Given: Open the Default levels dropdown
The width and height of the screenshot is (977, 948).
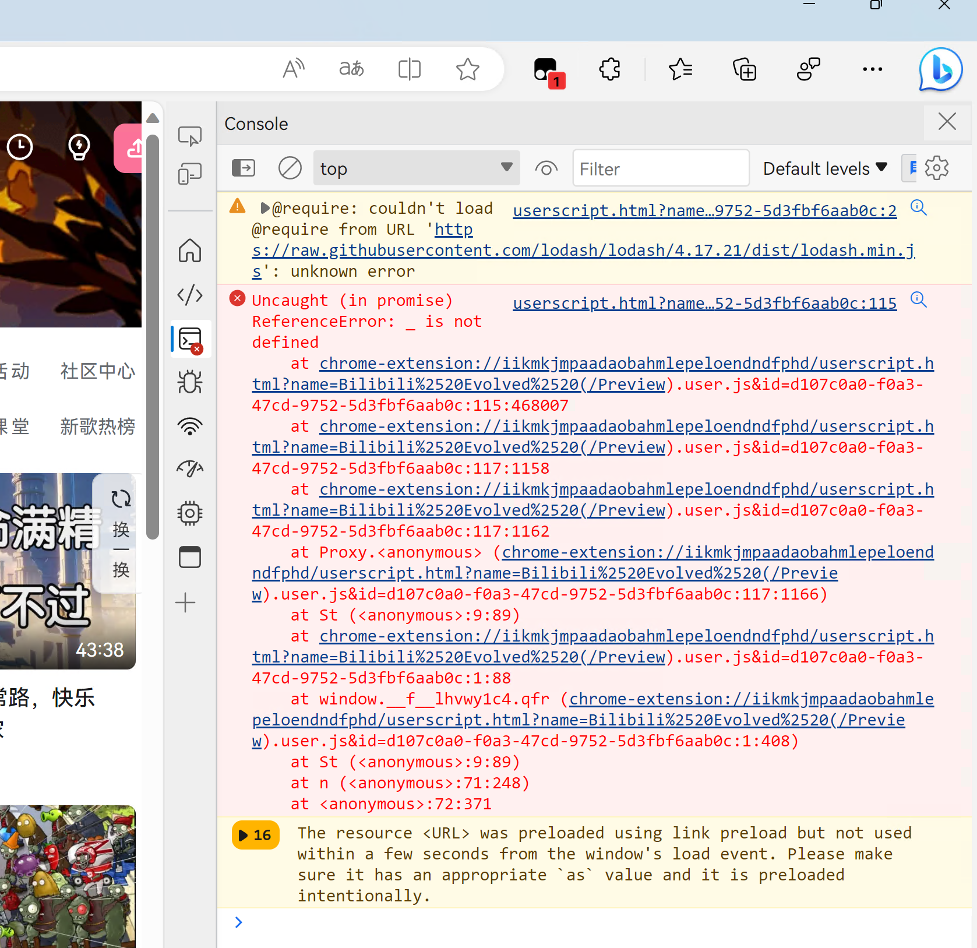Looking at the screenshot, I should pyautogui.click(x=824, y=168).
